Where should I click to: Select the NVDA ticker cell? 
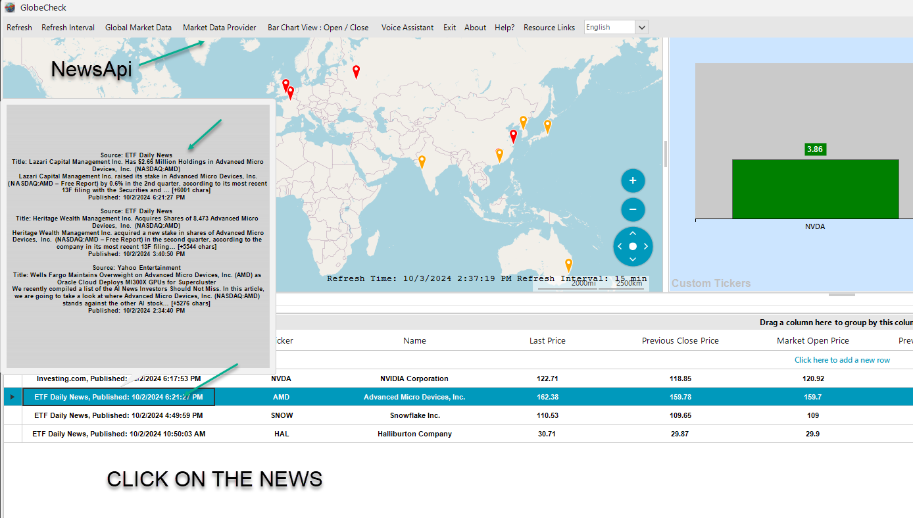pyautogui.click(x=281, y=378)
